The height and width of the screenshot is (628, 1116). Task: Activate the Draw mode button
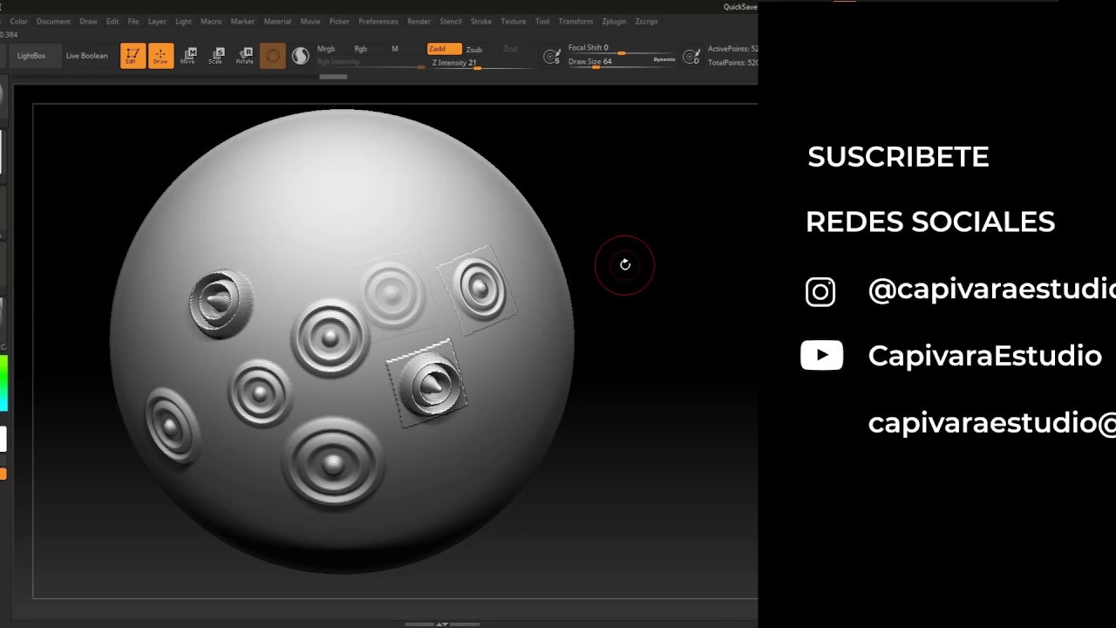tap(160, 56)
